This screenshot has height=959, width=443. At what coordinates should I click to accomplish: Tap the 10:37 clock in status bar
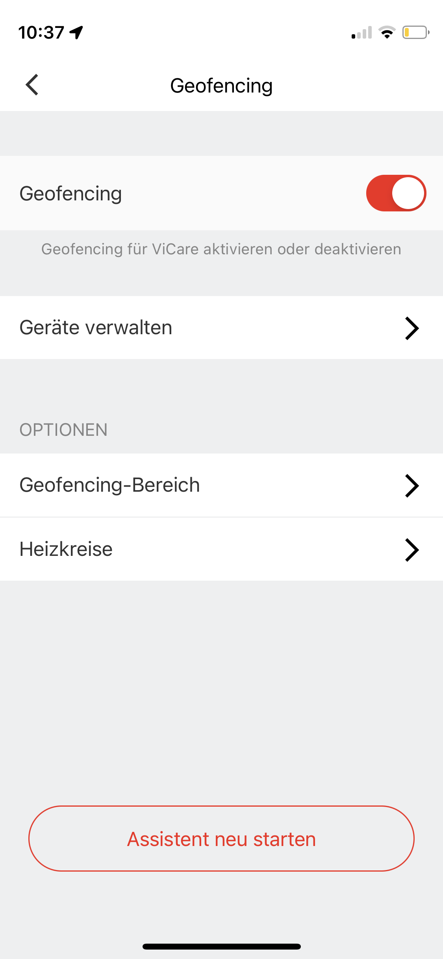41,32
